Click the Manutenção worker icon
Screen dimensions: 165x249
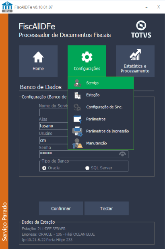(78, 143)
